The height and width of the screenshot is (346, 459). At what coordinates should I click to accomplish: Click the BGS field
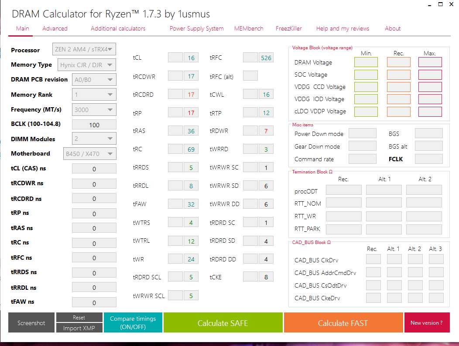point(429,133)
